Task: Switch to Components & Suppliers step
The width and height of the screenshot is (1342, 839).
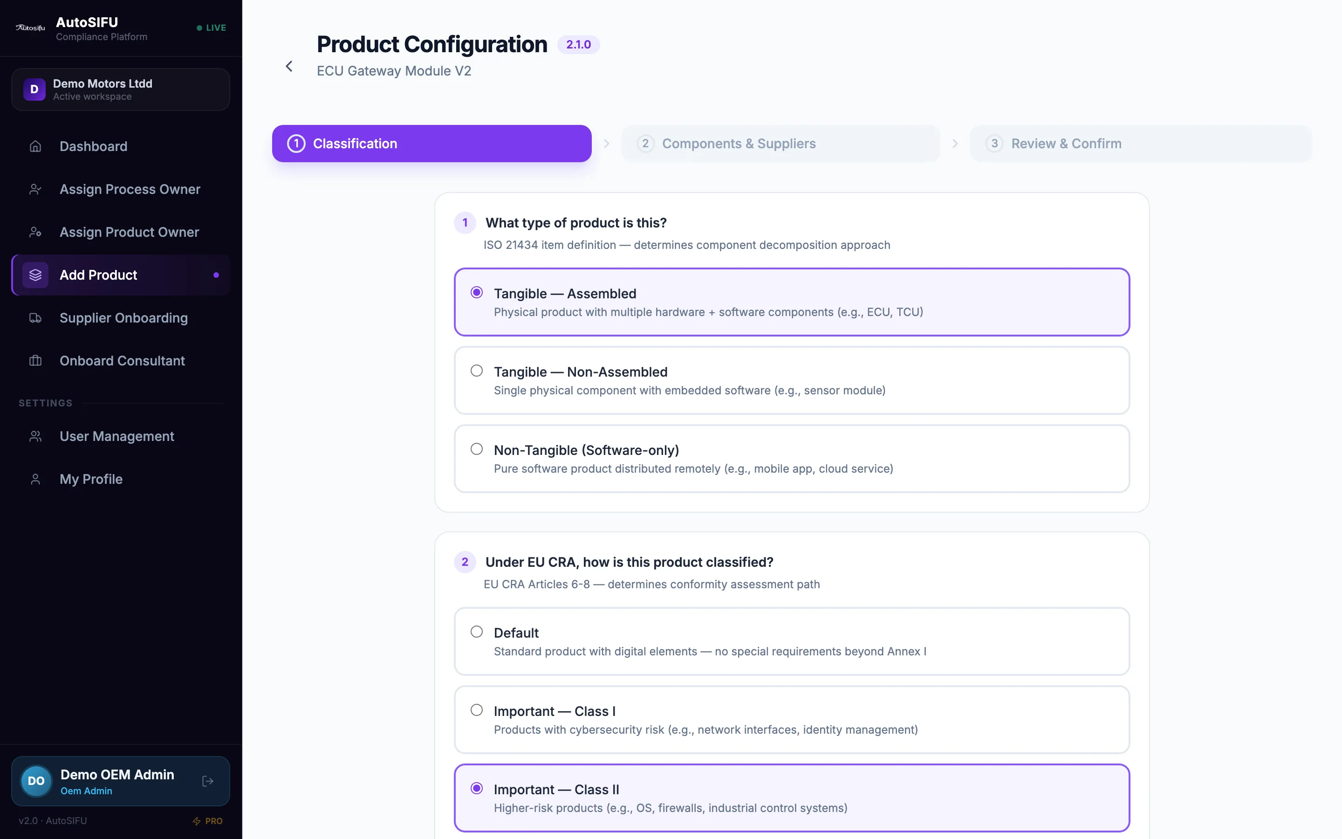Action: (x=780, y=144)
